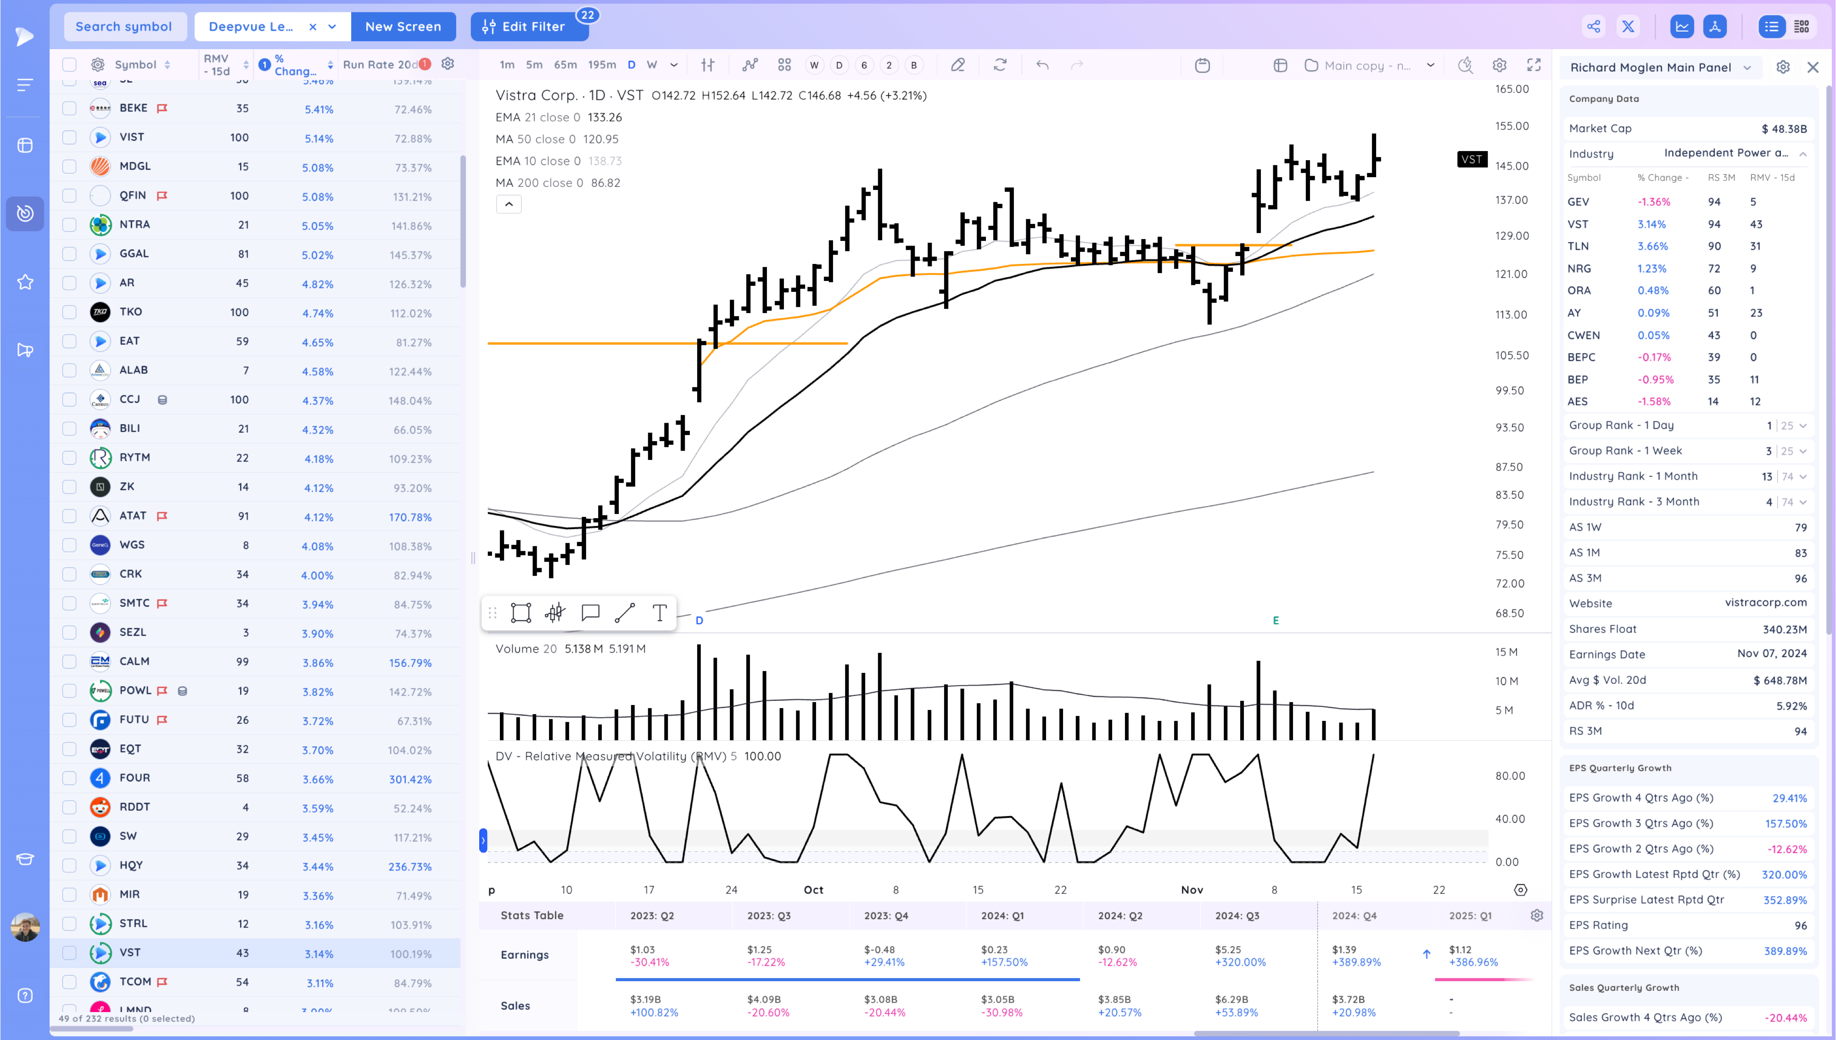Open the Deepvue screen dropdown arrow
Viewport: 1836px width, 1040px height.
point(332,27)
